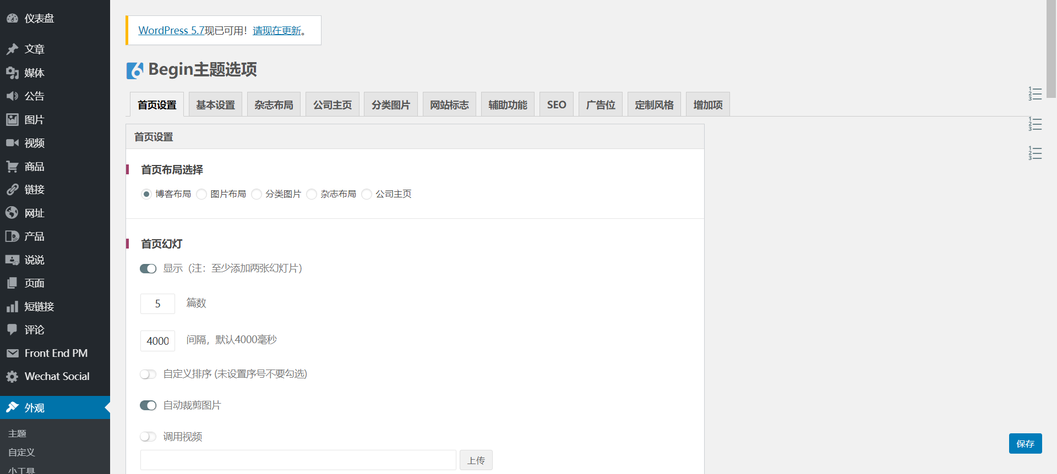This screenshot has height=474, width=1057.
Task: Click the 视频 camera icon
Action: (x=12, y=143)
